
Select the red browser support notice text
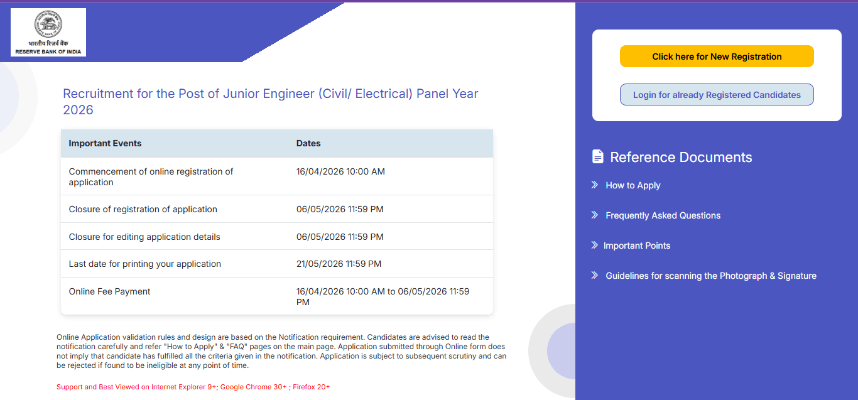click(x=193, y=386)
